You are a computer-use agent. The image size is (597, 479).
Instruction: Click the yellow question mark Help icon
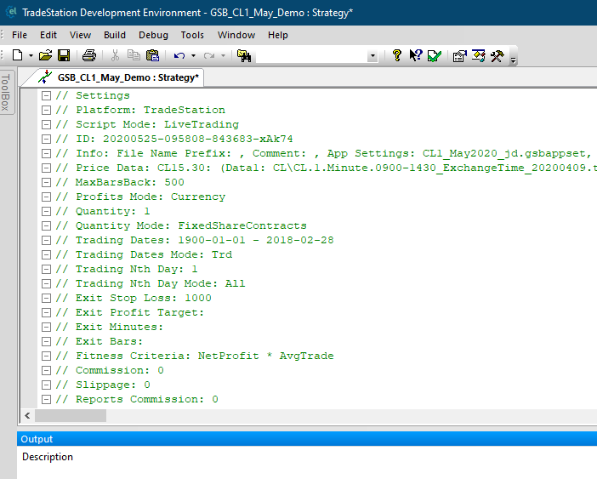point(397,55)
